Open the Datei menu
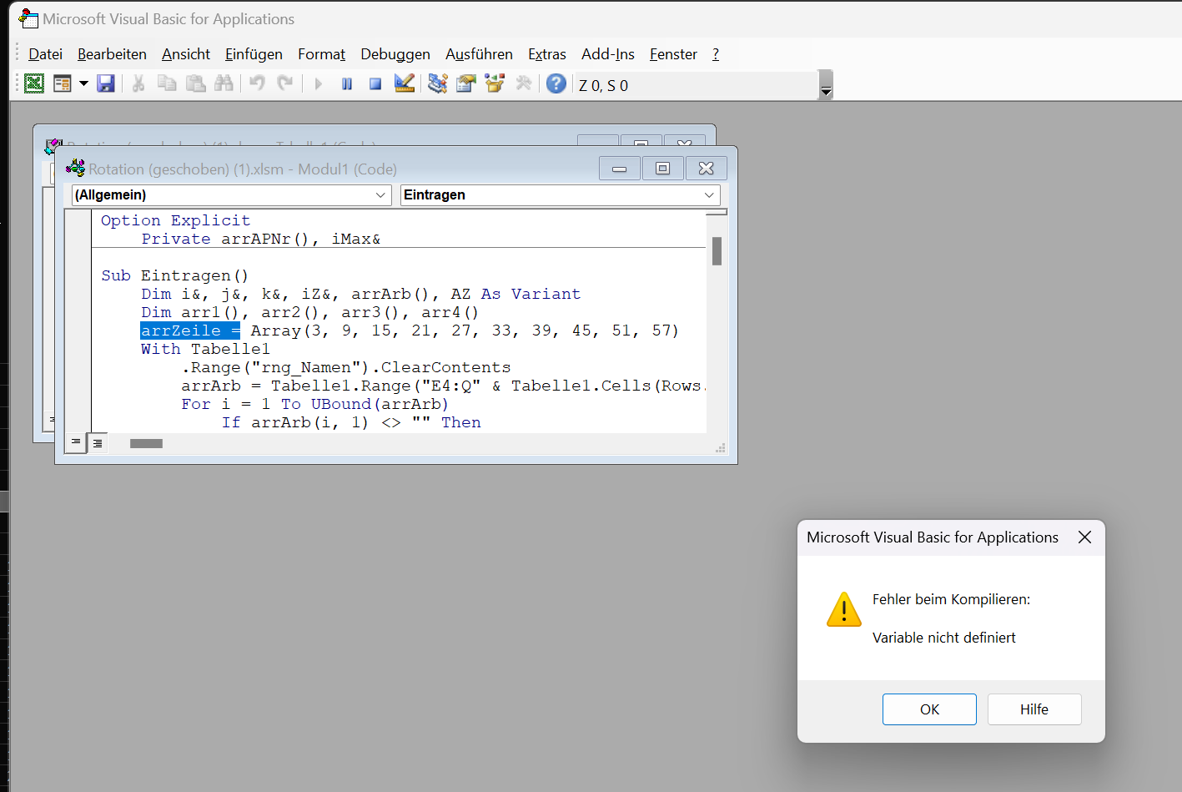This screenshot has width=1182, height=792. 45,54
